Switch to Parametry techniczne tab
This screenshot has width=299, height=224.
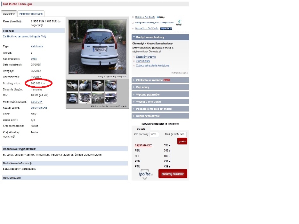click(x=31, y=14)
